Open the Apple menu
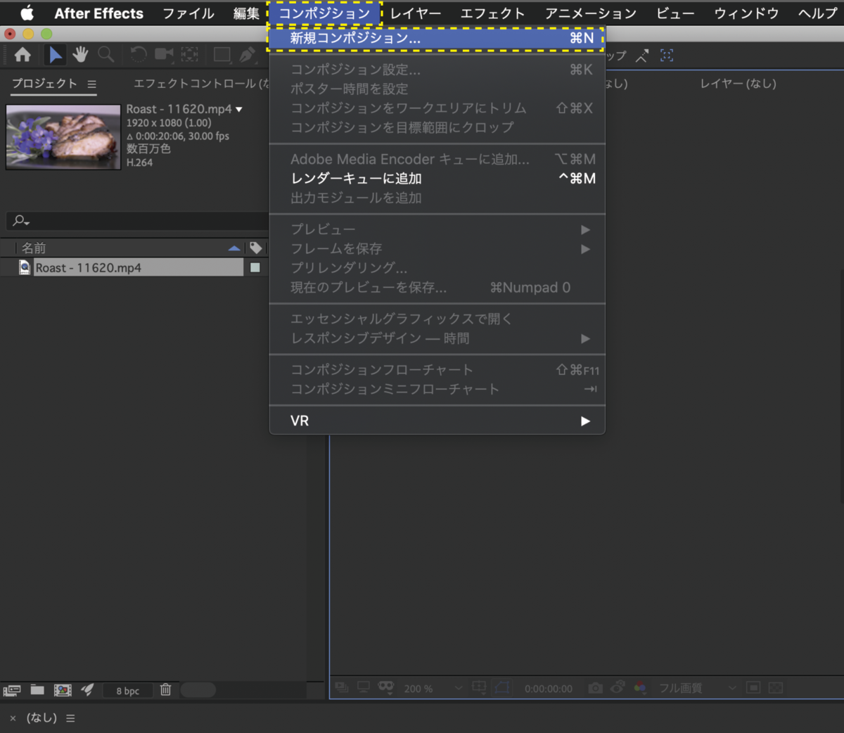The height and width of the screenshot is (733, 844). point(27,13)
